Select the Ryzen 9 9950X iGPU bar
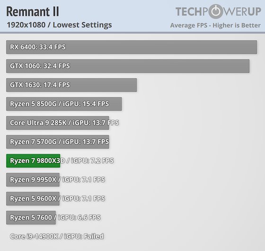Image resolution: width=265 pixels, height=251 pixels. tap(33, 179)
